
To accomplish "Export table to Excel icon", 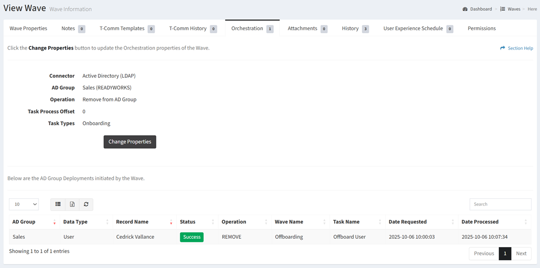I will (72, 204).
